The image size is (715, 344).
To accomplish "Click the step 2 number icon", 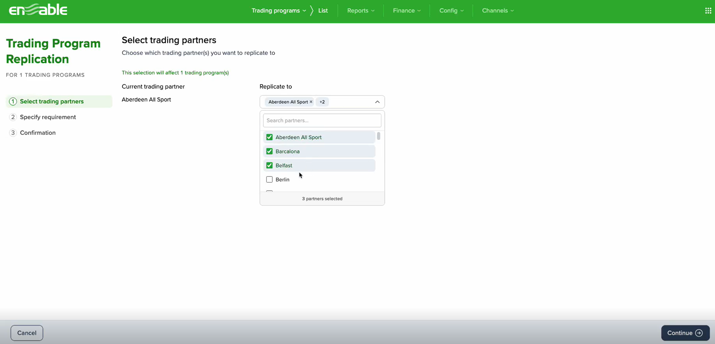I will point(13,117).
